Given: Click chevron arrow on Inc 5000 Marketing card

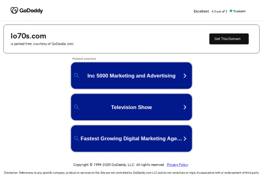Looking at the screenshot, I should point(185,76).
